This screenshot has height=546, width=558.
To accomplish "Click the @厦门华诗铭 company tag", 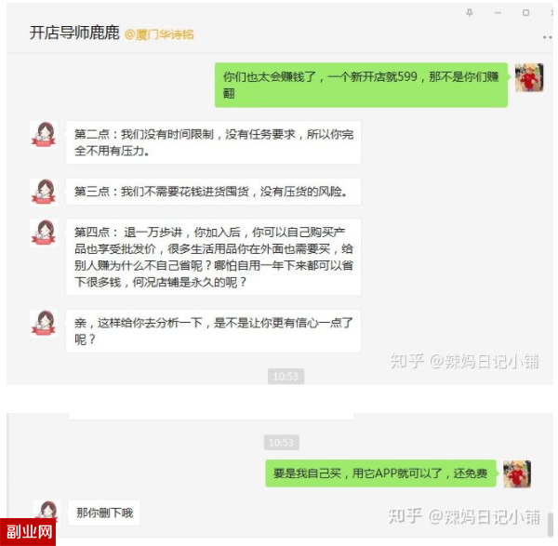I will [x=159, y=34].
